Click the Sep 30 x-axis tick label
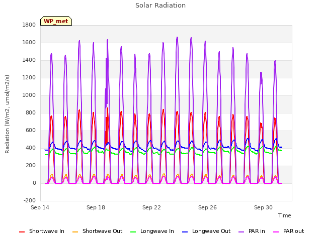This screenshot has width=322, height=241. [x=263, y=207]
